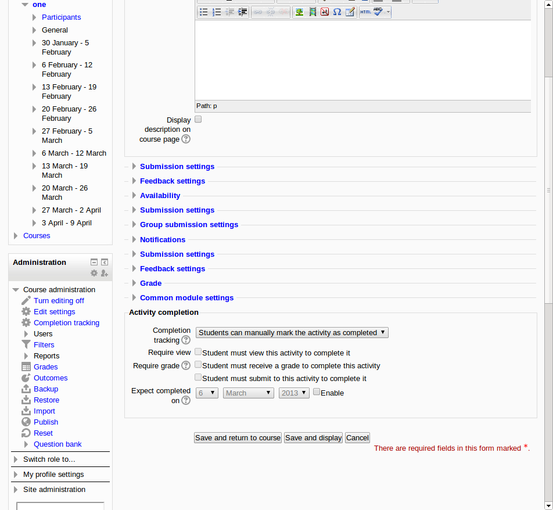Open the Completion tracking dropdown
553x510 pixels.
point(292,333)
